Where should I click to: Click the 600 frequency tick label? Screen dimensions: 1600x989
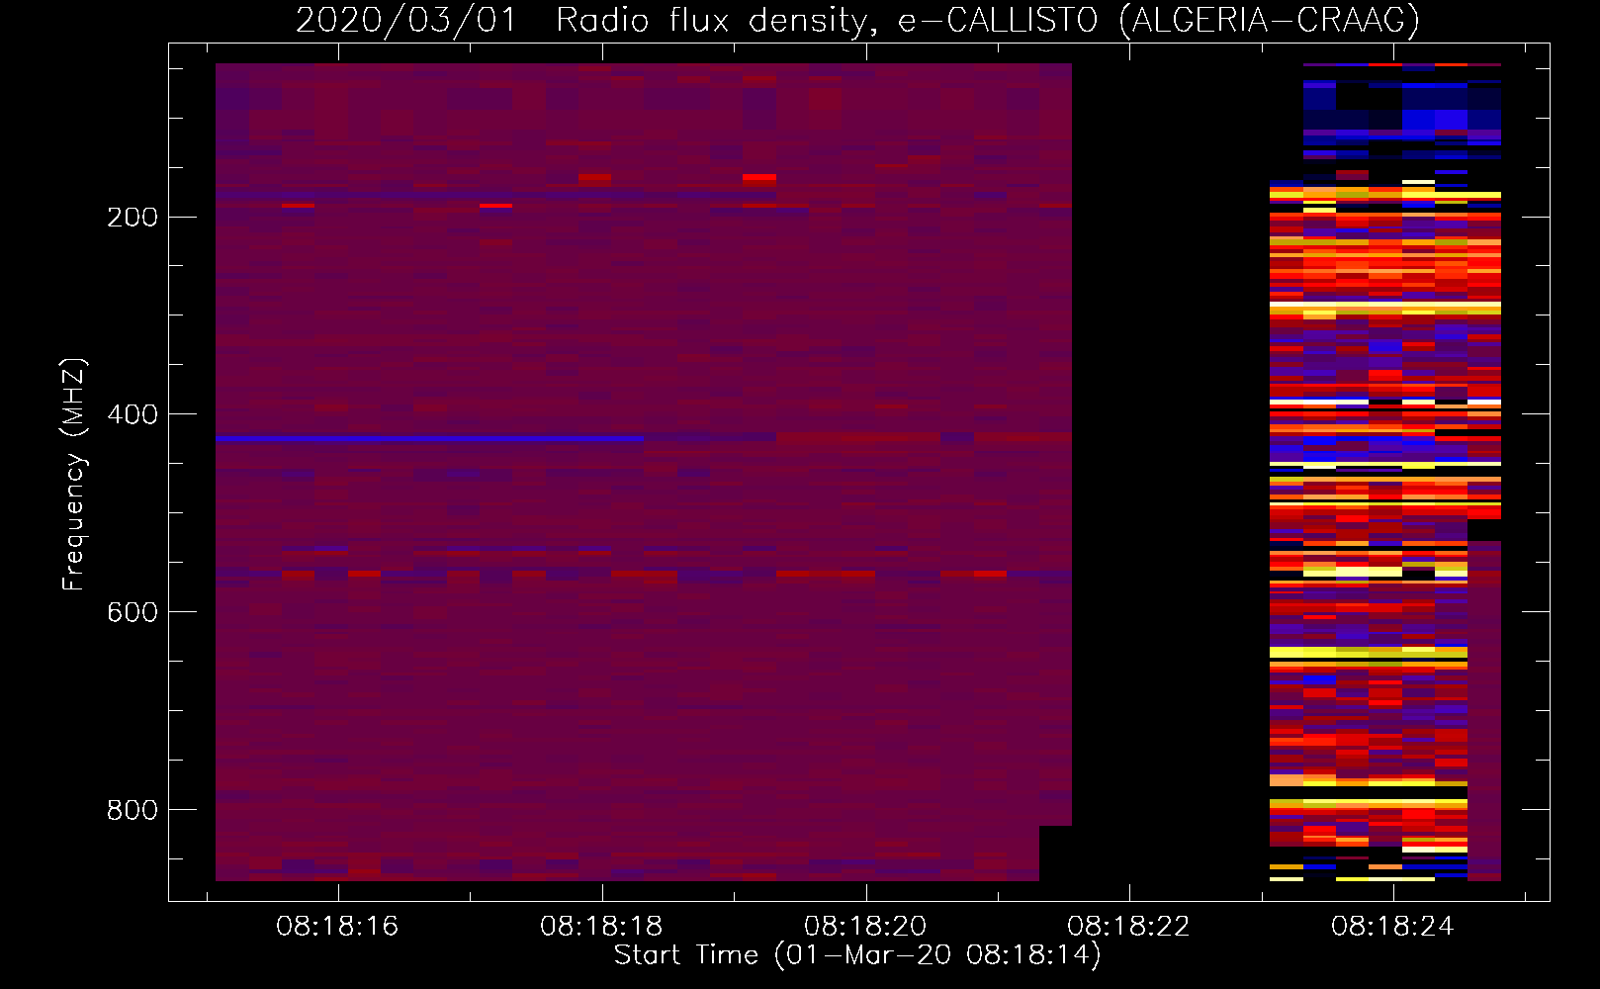coord(133,612)
